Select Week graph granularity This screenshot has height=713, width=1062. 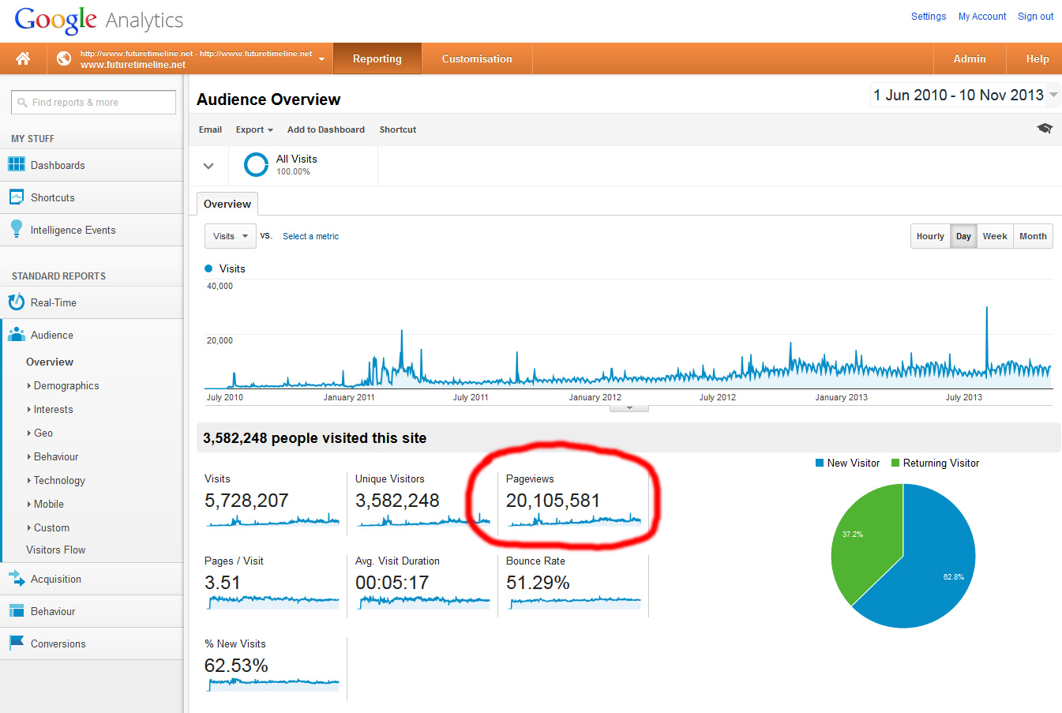click(995, 236)
